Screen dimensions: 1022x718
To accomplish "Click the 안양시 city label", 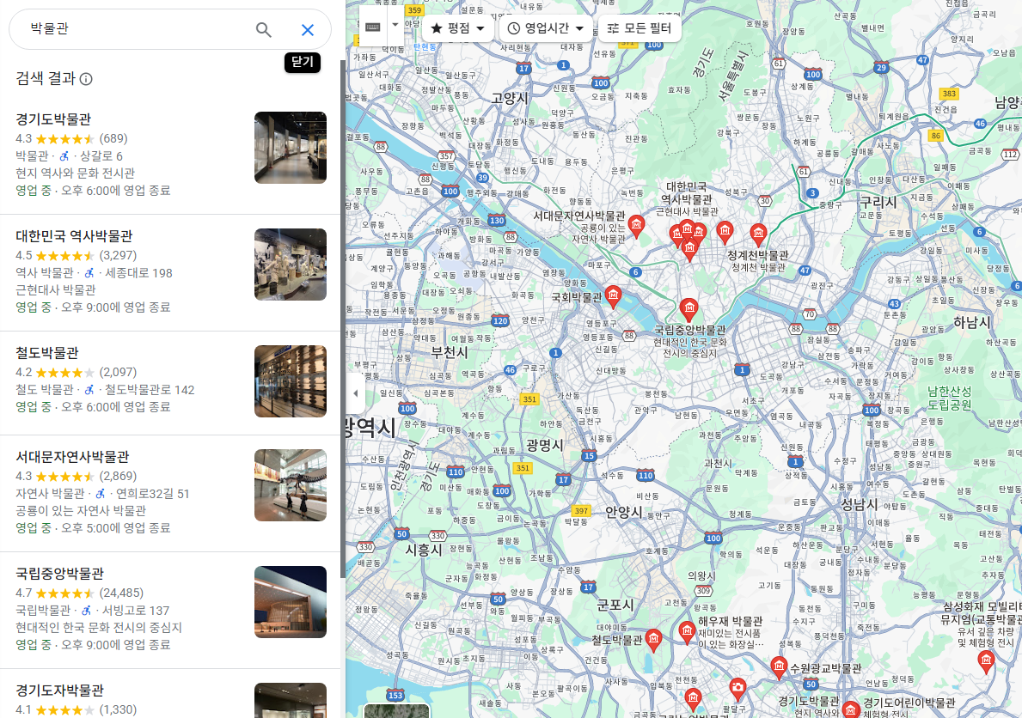I will pos(624,512).
